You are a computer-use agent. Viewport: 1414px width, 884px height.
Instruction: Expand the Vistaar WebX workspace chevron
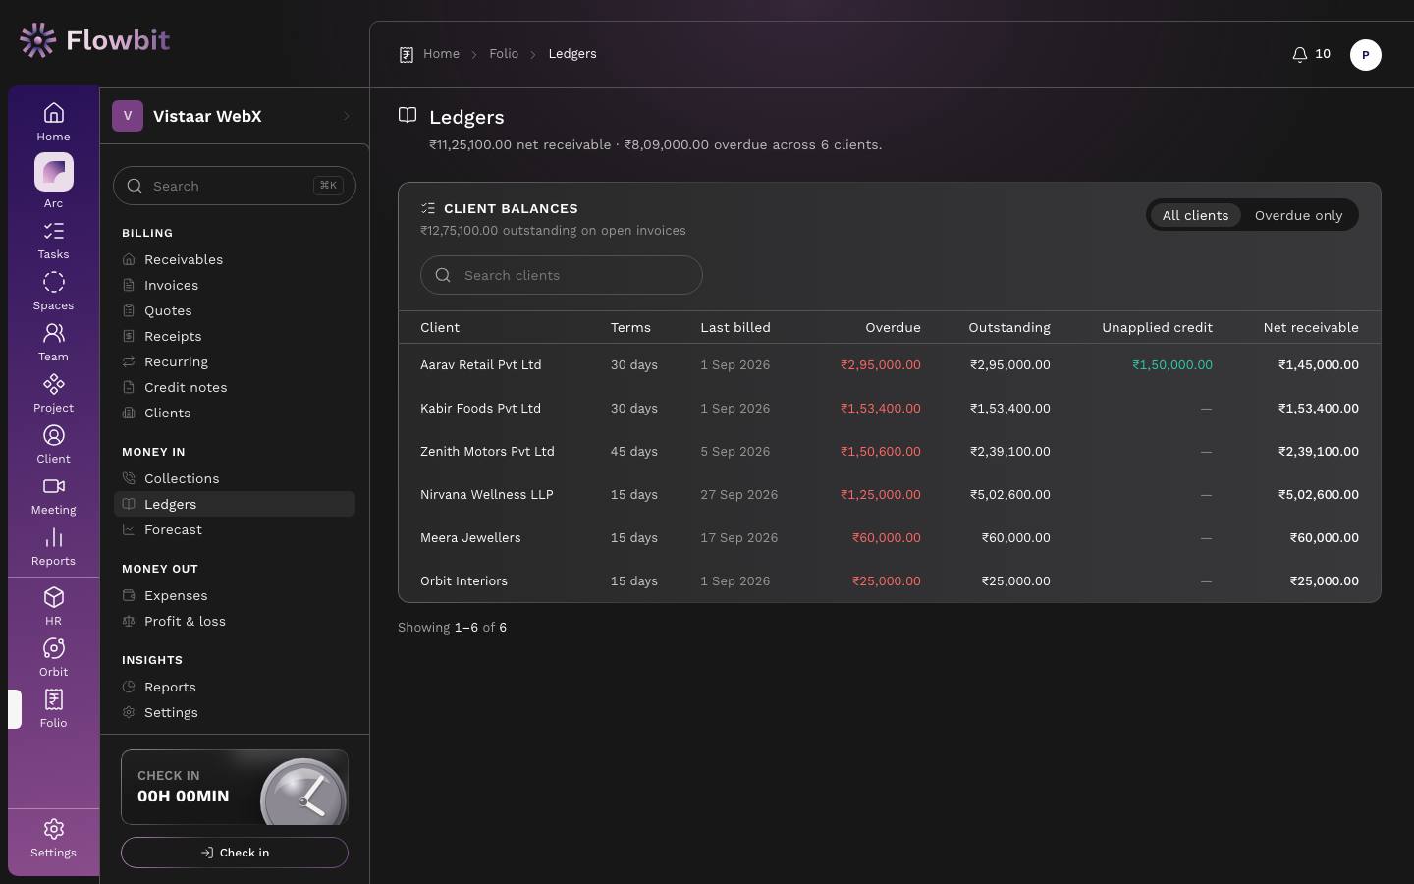(x=346, y=116)
